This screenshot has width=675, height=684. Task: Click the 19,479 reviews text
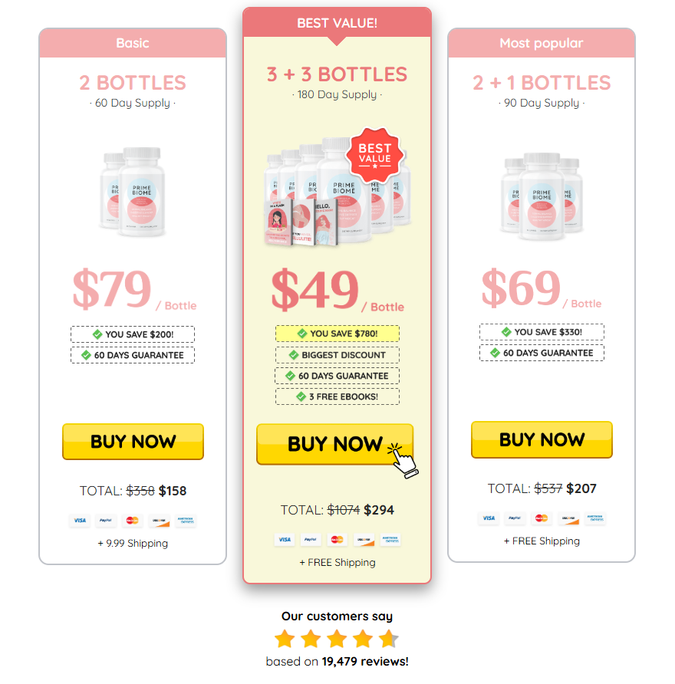click(x=365, y=662)
